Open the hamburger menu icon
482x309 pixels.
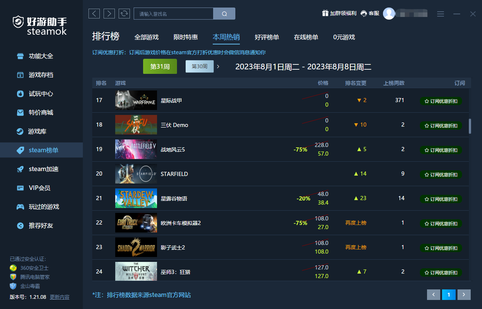[x=441, y=14]
